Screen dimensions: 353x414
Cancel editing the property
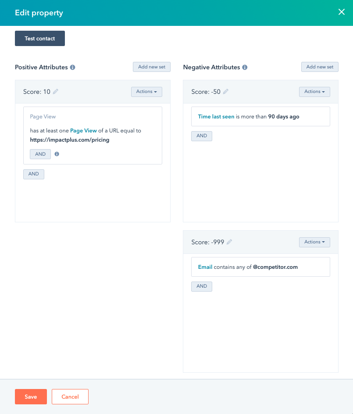point(70,396)
